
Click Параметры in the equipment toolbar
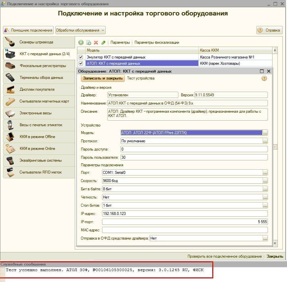[x=120, y=42]
